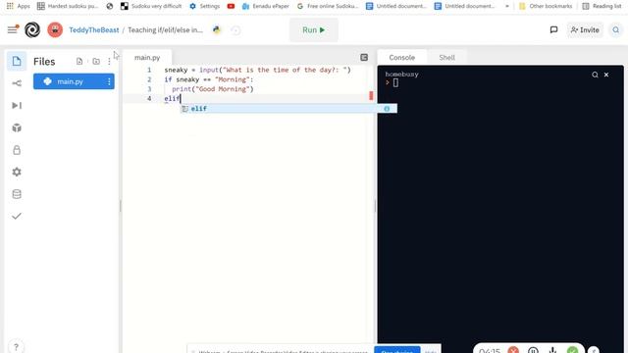
Task: Open the TeddyTheBeast profile avatar
Action: pos(55,29)
